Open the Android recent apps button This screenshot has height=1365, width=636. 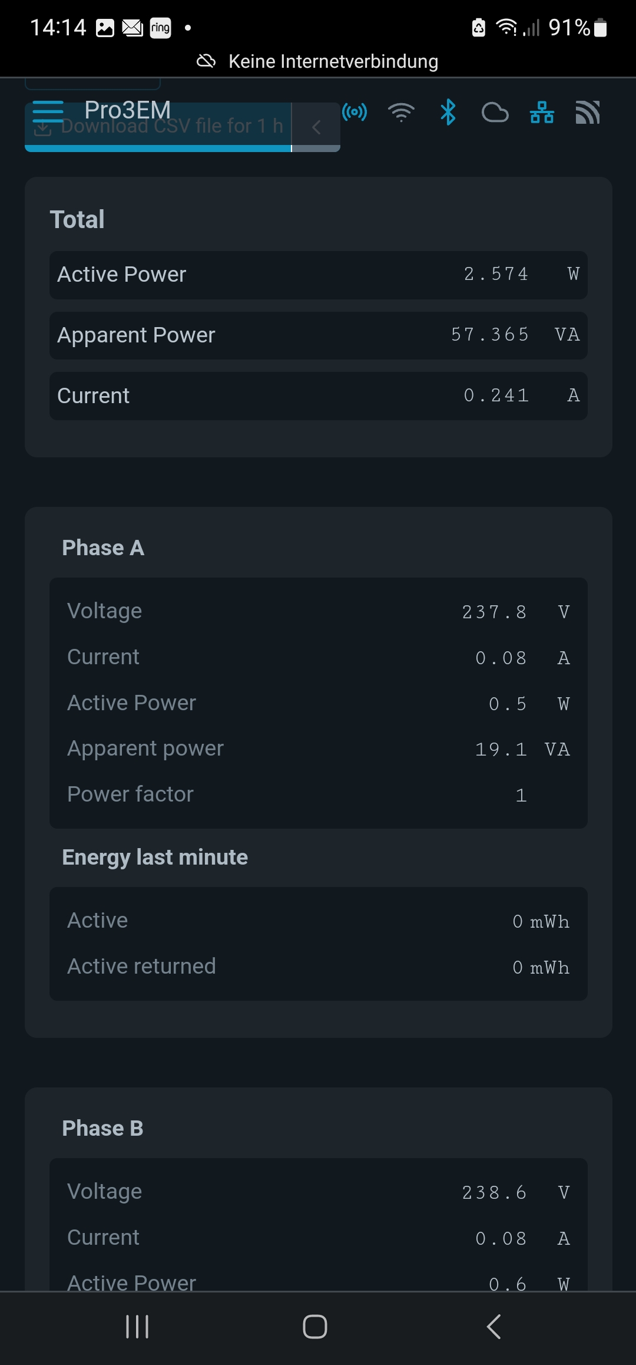click(x=137, y=1327)
